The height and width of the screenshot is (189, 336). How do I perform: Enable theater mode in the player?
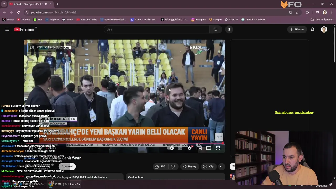pos(208,148)
